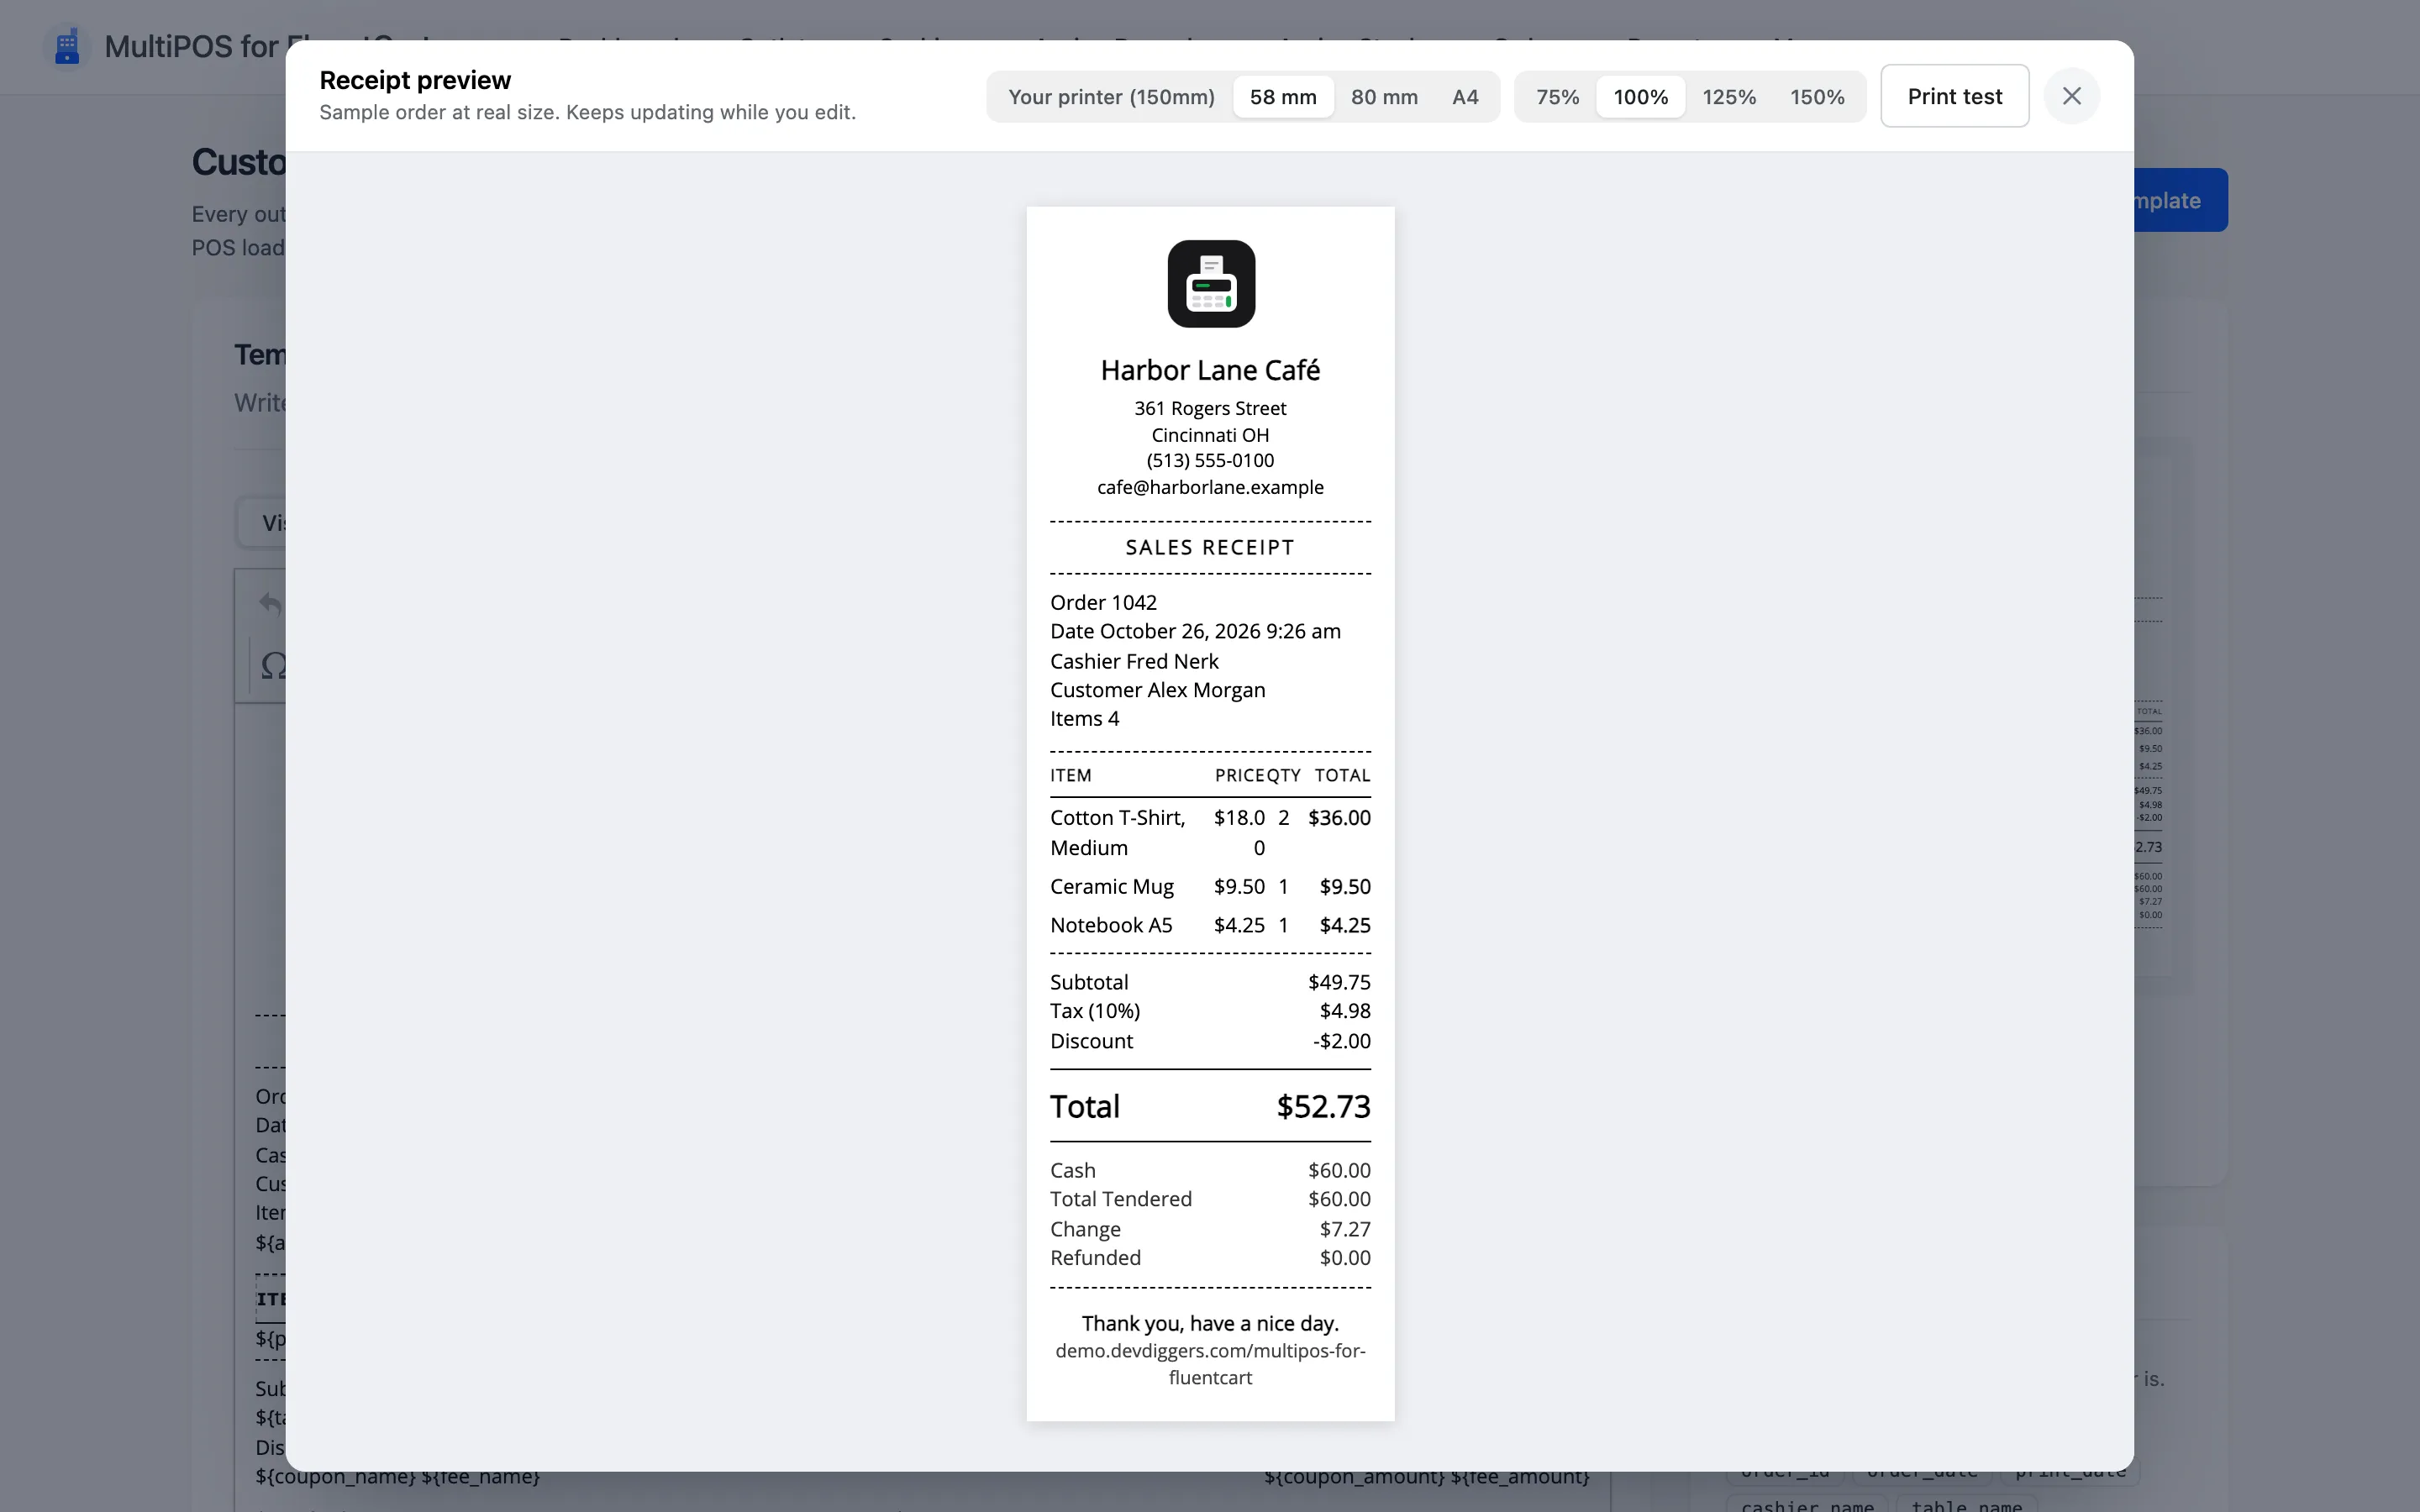Screen dimensions: 2420x1512
Task: Click the Total $52.73 amount
Action: [x=1323, y=1106]
